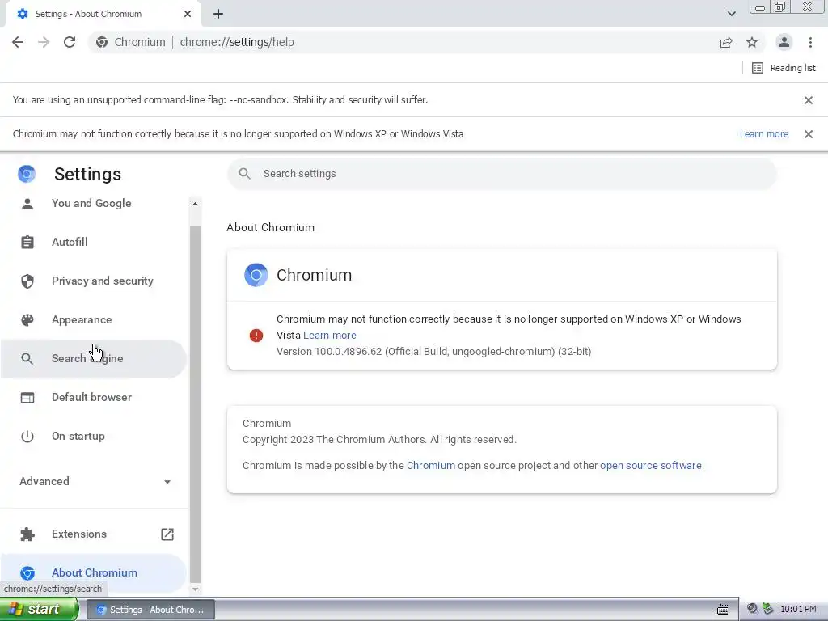The image size is (828, 621).
Task: Go back with the browser back arrow
Action: pos(18,42)
